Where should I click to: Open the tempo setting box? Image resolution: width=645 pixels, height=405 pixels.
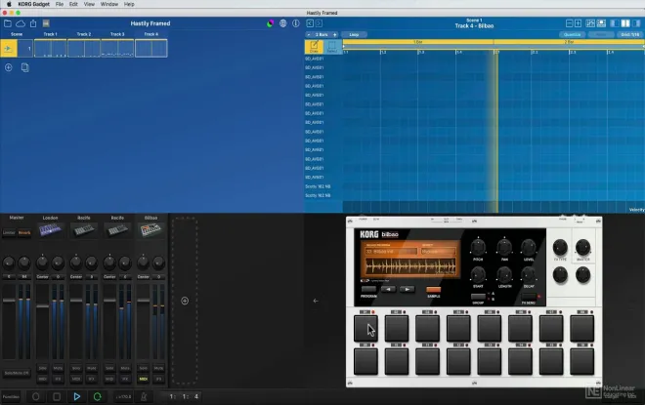123,396
